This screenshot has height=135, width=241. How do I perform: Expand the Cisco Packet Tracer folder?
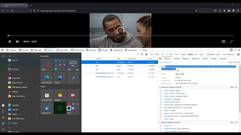[x=37, y=119]
